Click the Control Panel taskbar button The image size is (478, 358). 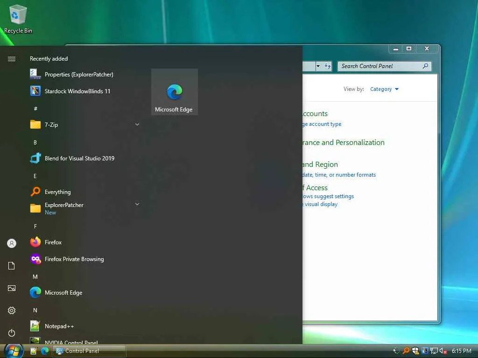[89, 351]
